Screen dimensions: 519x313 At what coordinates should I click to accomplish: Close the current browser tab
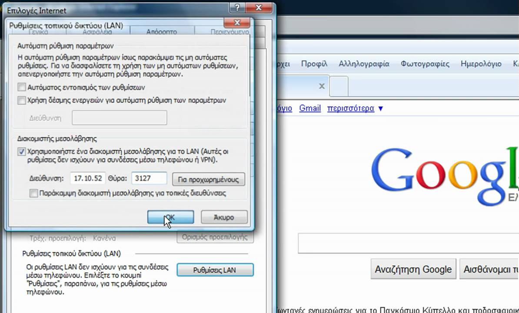322,87
